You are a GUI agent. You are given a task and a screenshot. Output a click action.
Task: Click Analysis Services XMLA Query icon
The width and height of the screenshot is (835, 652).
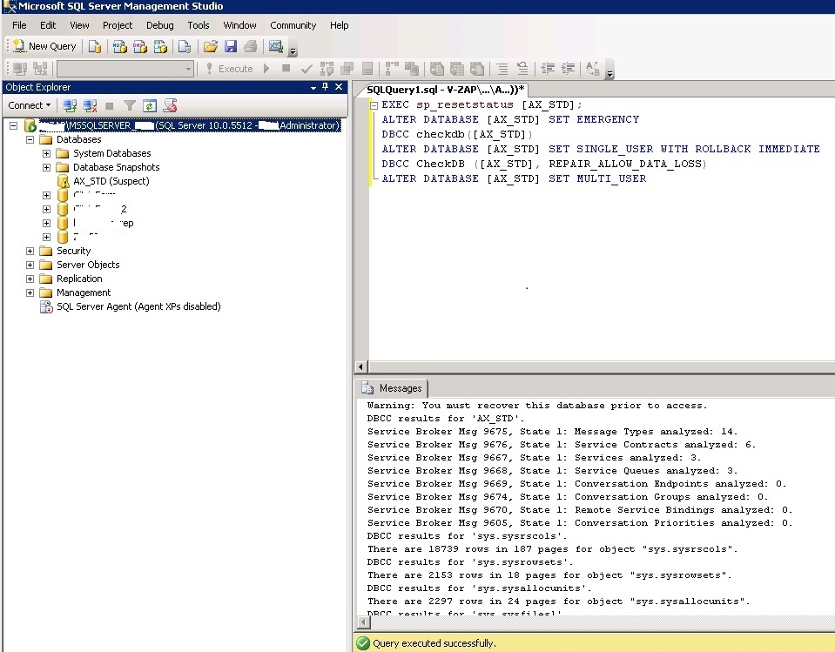[160, 46]
